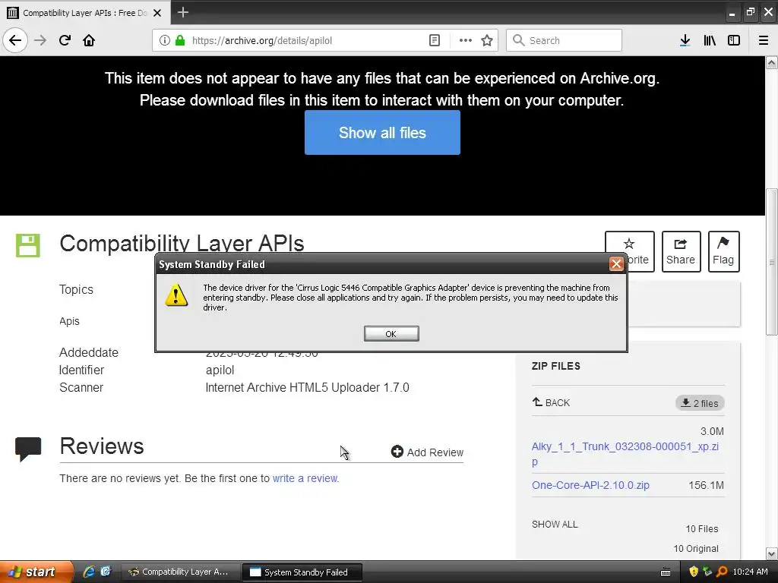Click the orange magnifier tray icon
The image size is (778, 583).
point(722,572)
